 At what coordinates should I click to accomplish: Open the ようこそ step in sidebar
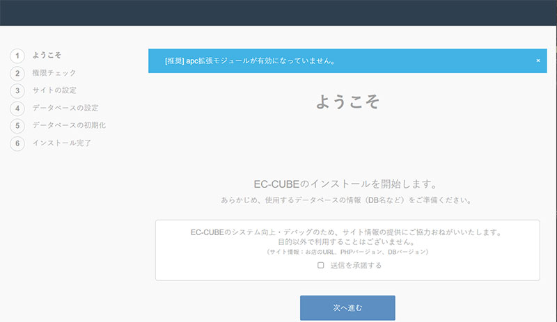pos(47,55)
